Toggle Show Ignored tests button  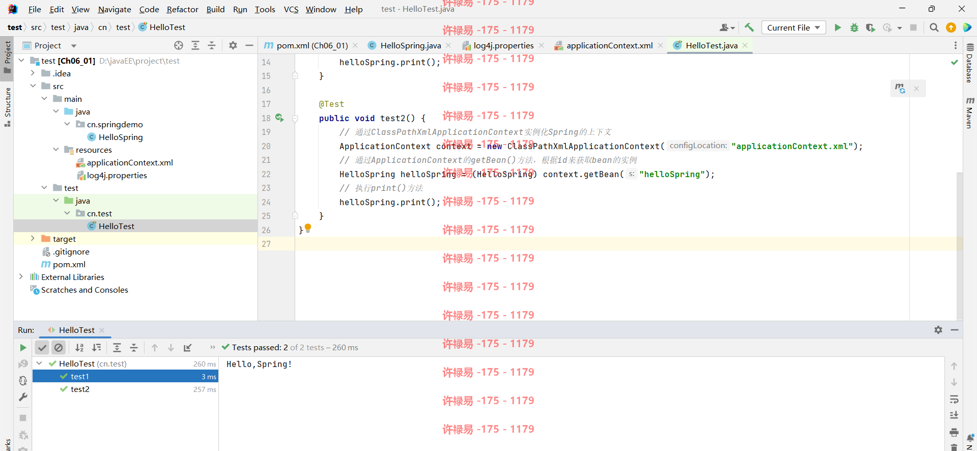pos(59,348)
